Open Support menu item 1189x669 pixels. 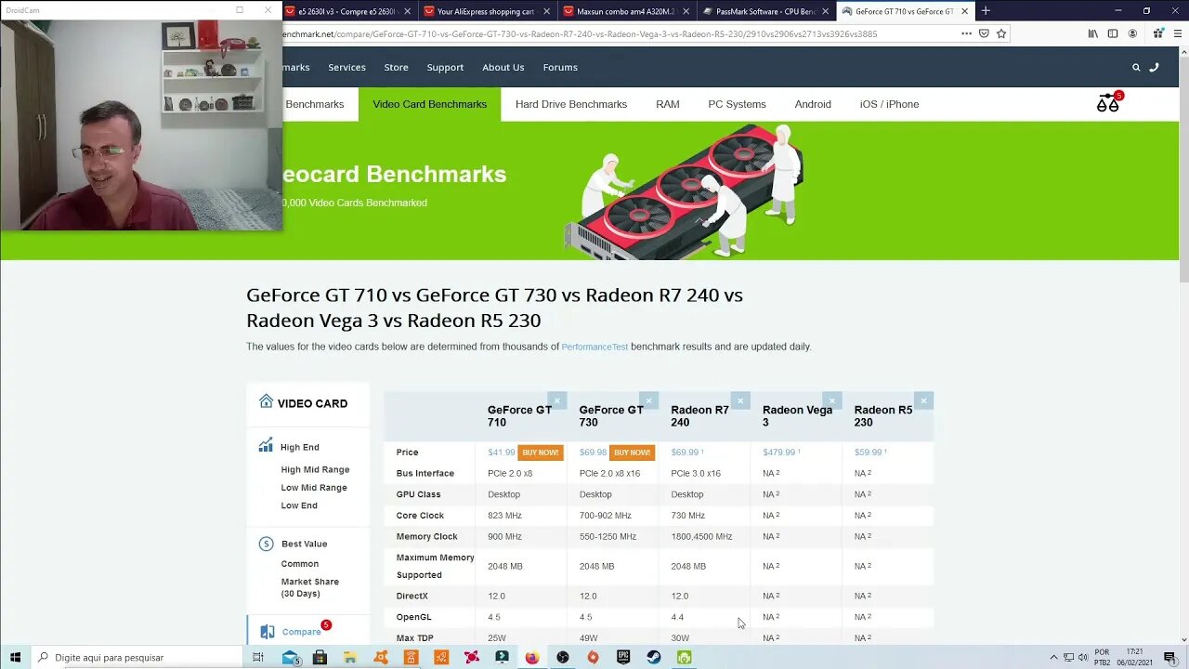(445, 67)
